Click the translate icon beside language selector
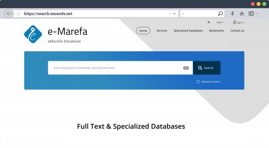 point(208,23)
